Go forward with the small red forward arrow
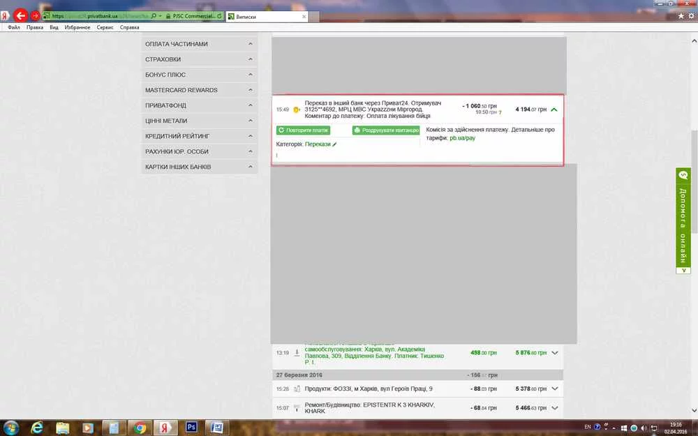Screen dimensions: 698x436 coord(36,16)
